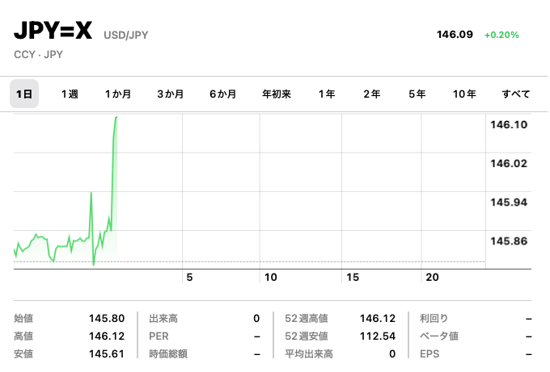Click the JPY=X ticker title
The height and width of the screenshot is (372, 550).
53,32
